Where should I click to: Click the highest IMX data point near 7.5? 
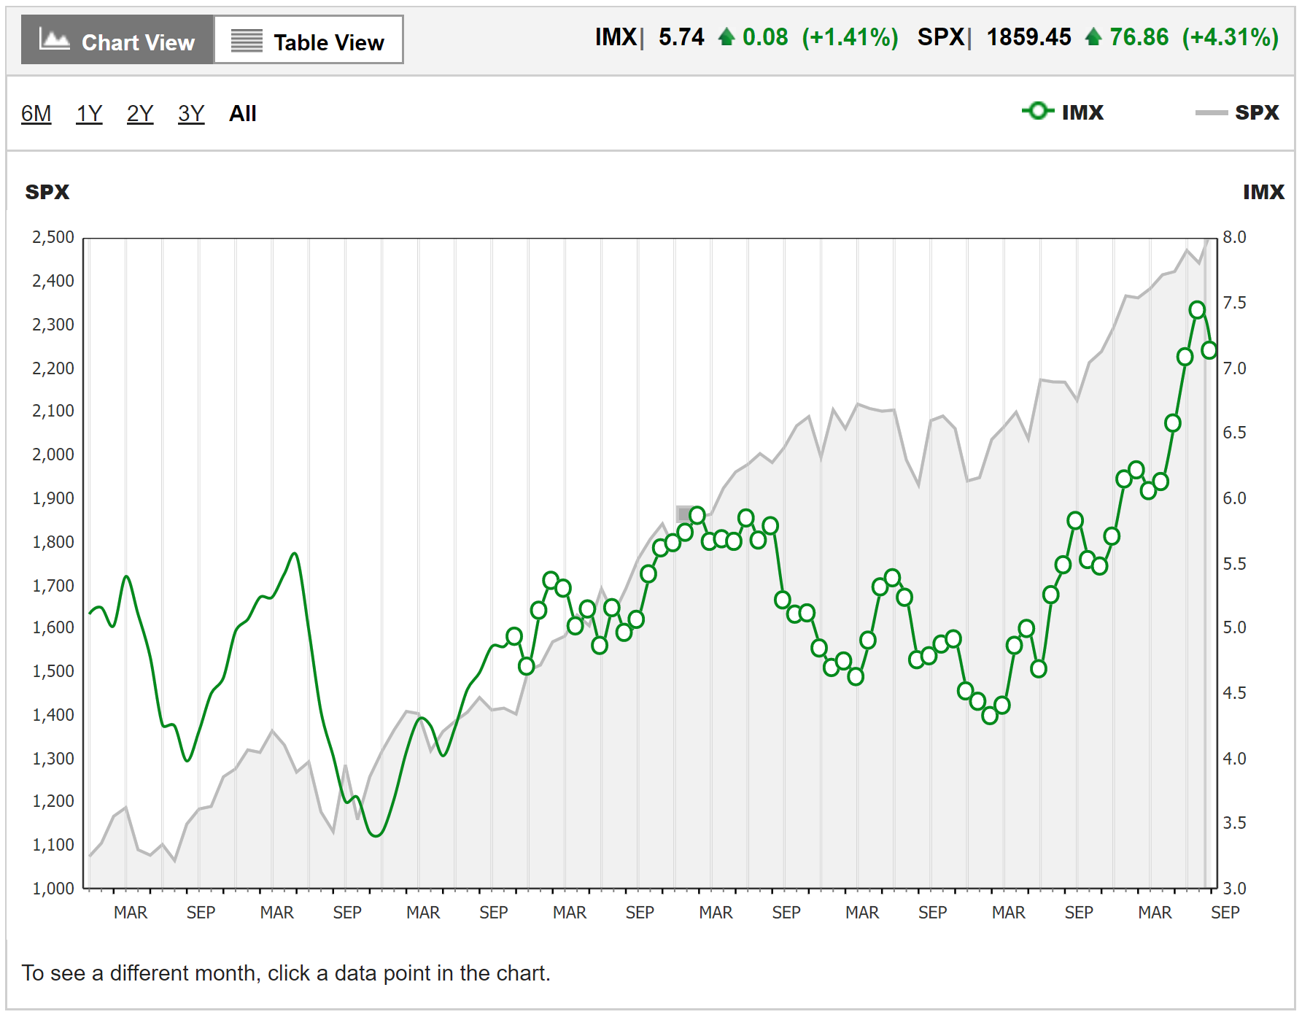pyautogui.click(x=1197, y=310)
